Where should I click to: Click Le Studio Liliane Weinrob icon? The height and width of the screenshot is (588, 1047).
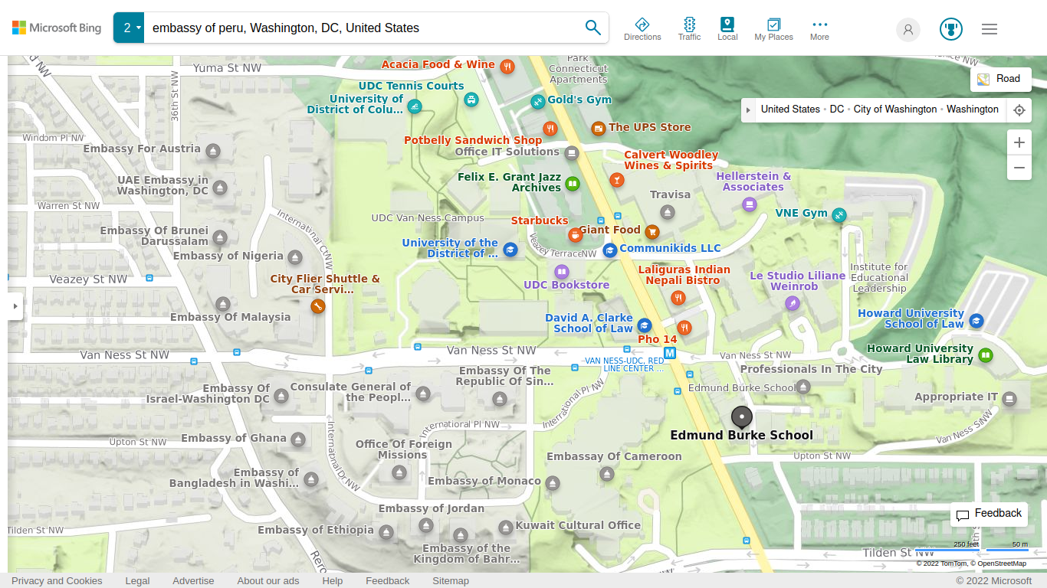793,304
